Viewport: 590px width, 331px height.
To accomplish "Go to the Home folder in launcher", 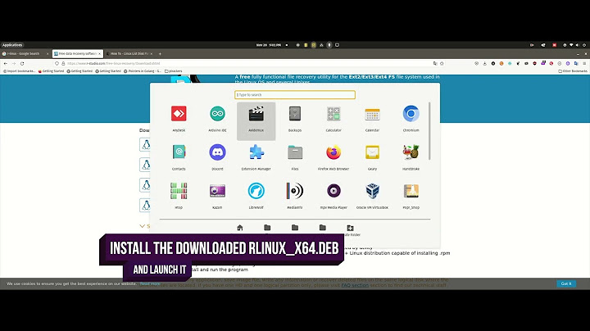I will coord(239,228).
